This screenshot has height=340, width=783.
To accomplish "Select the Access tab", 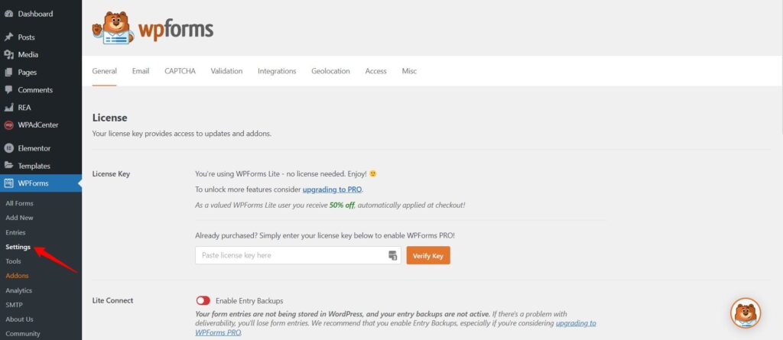I will 376,71.
